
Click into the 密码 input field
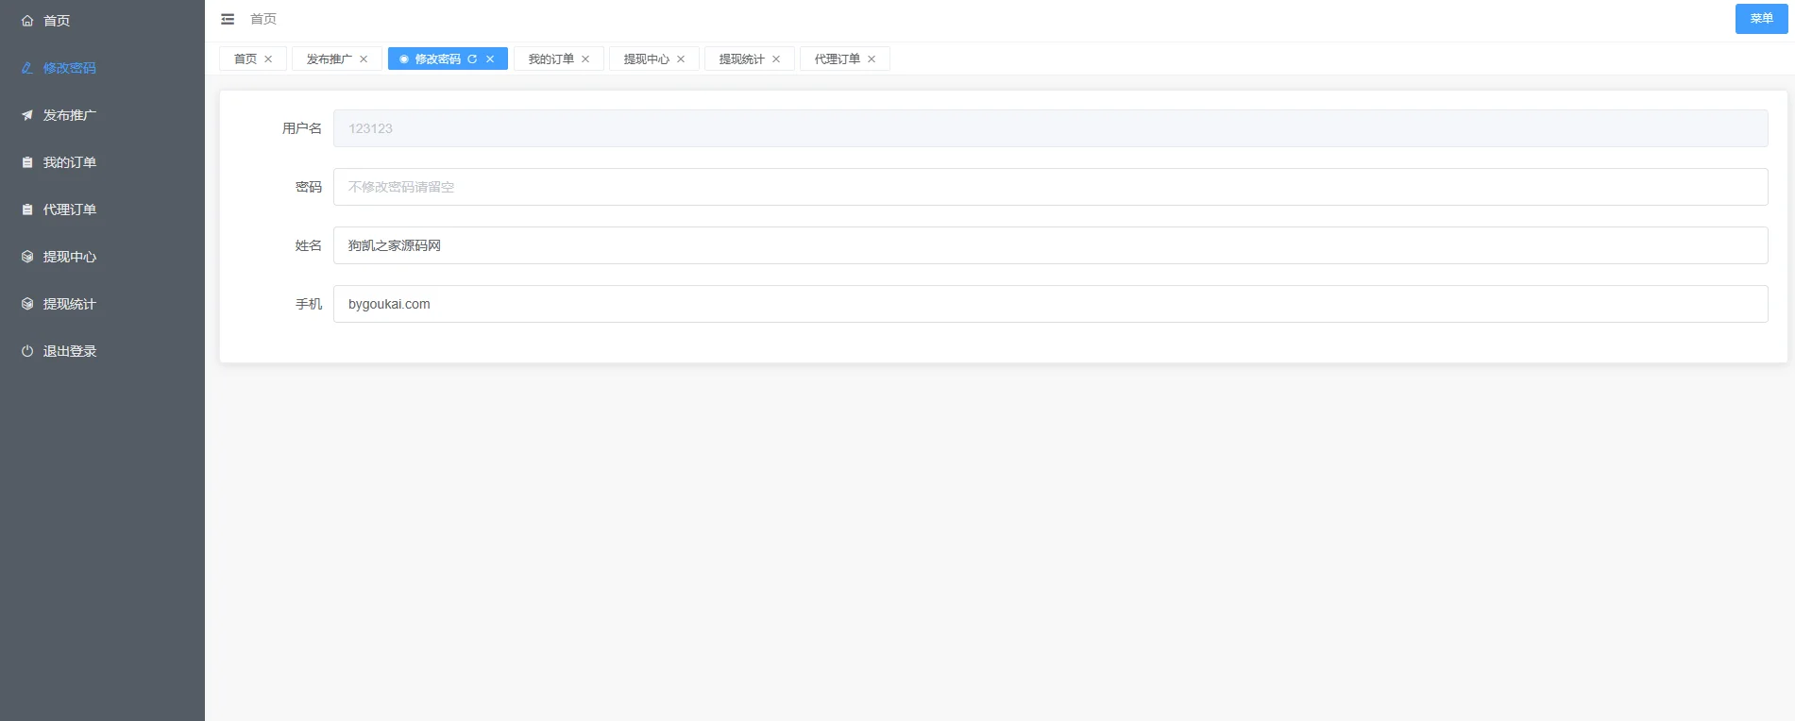pyautogui.click(x=1050, y=187)
